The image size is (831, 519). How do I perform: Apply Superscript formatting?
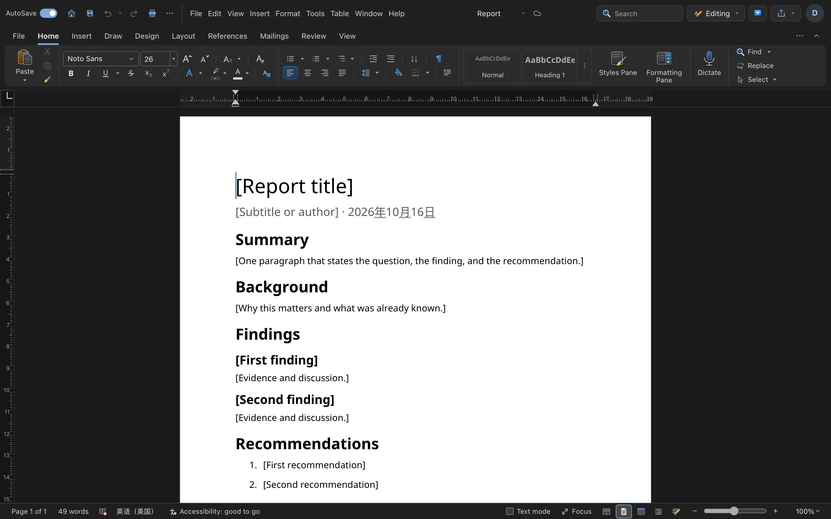click(x=166, y=73)
